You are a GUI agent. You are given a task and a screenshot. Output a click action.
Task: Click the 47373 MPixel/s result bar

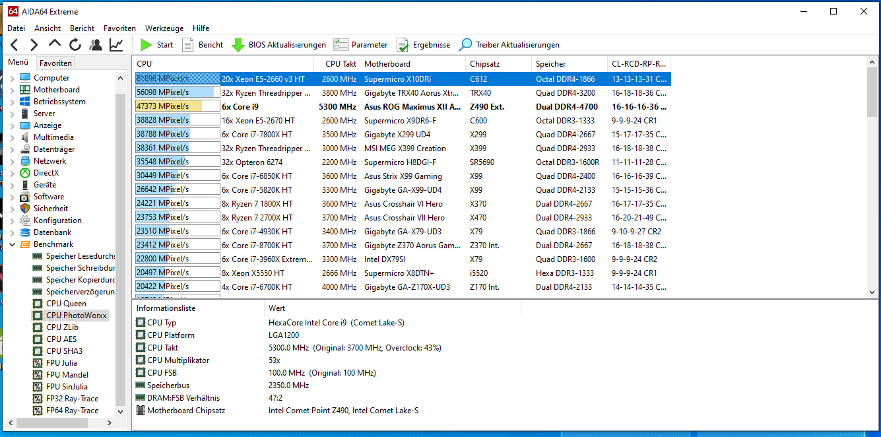pos(178,106)
